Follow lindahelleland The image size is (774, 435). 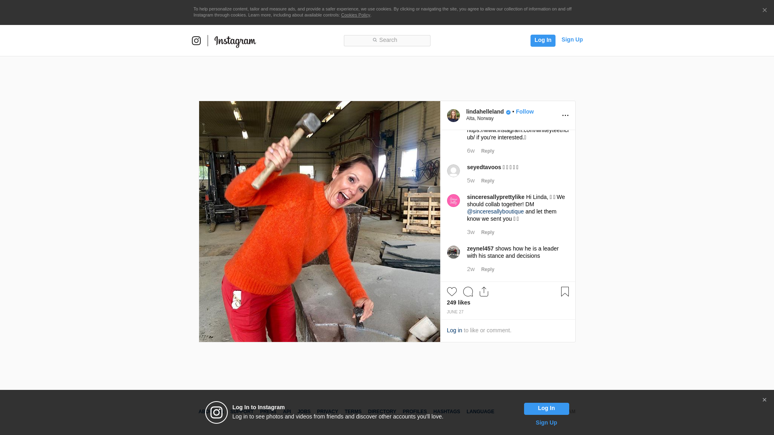[524, 112]
